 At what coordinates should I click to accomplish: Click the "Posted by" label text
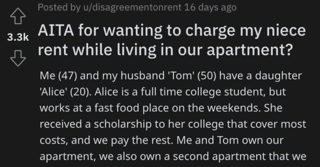[59, 7]
